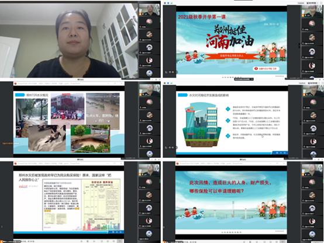Image resolution: width=324 pixels, height=243 pixels.
Task: Click blue security shield icon in top-right panel
Action: click(168, 3)
